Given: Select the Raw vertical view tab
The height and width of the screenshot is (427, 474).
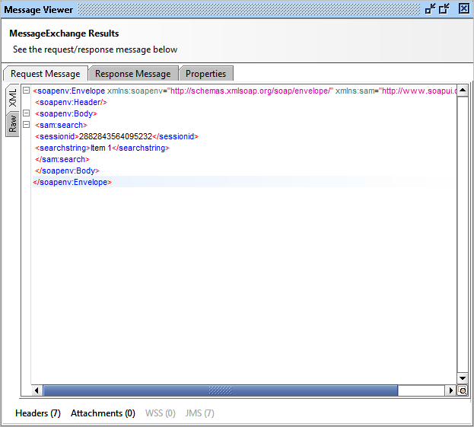Looking at the screenshot, I should pos(13,124).
